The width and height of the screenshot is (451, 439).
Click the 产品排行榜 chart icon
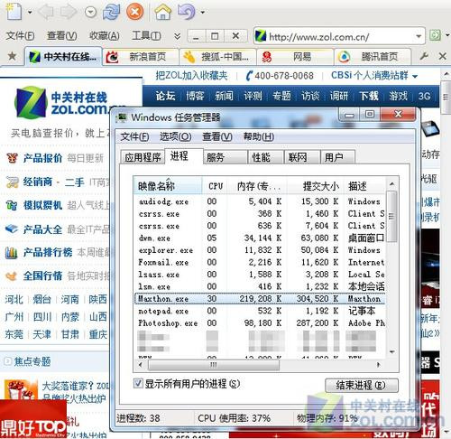coord(12,252)
